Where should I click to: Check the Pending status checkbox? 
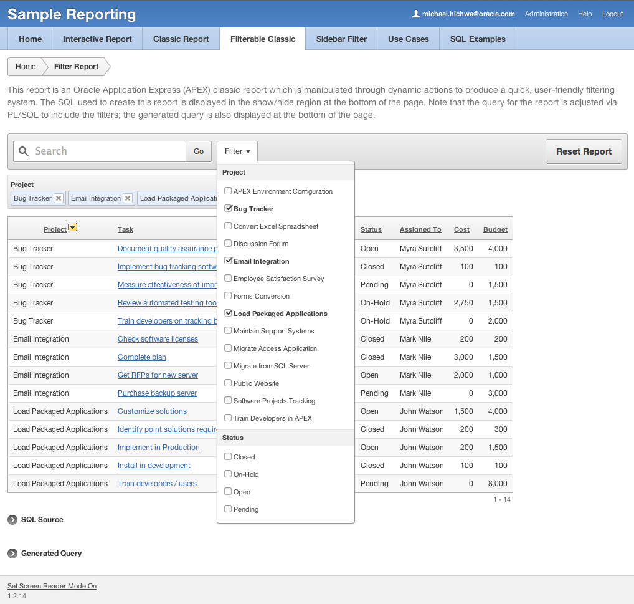(228, 509)
